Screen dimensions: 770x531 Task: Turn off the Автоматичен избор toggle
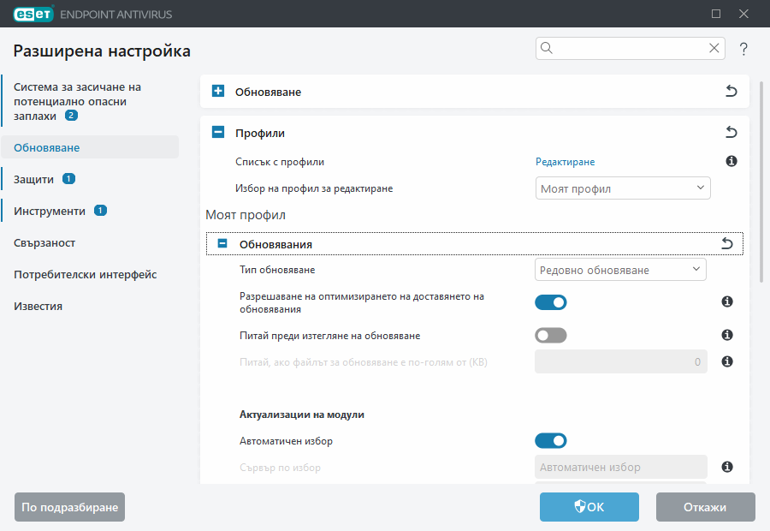click(x=551, y=440)
